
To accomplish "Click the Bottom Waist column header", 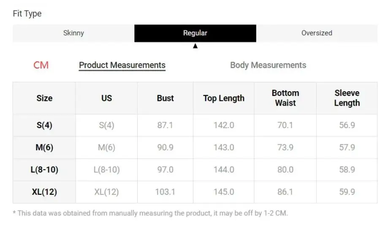I will (285, 98).
